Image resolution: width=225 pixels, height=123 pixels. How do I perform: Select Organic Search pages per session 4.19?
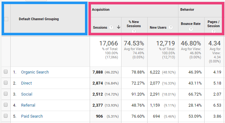(217, 72)
